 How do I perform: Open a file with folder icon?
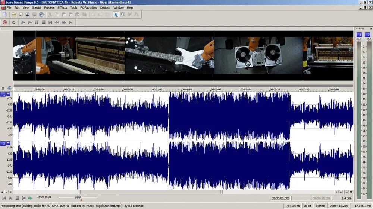14,15
